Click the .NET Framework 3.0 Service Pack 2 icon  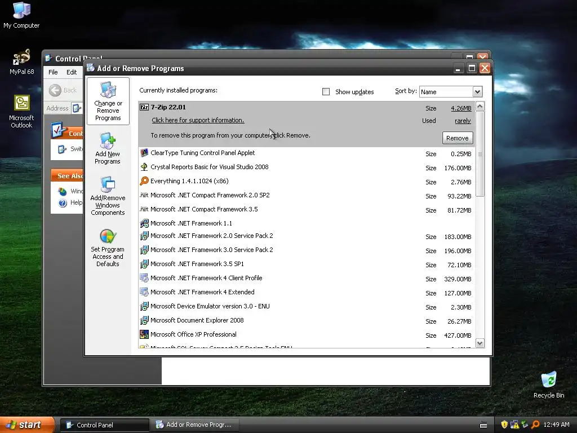coord(144,250)
